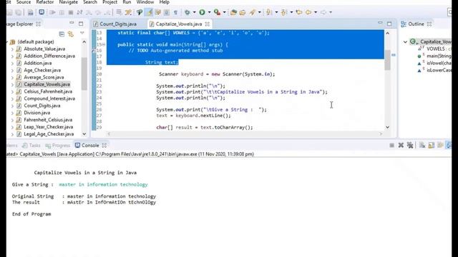Collapse Capitalize_Vowels class in Outline
Viewport: 458px width, 257px height.
point(405,42)
